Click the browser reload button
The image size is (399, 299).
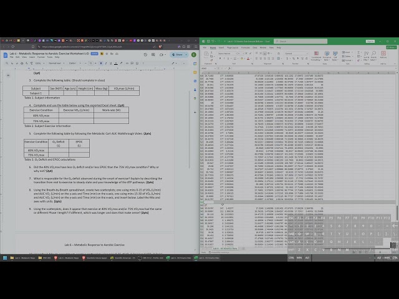tap(13, 47)
